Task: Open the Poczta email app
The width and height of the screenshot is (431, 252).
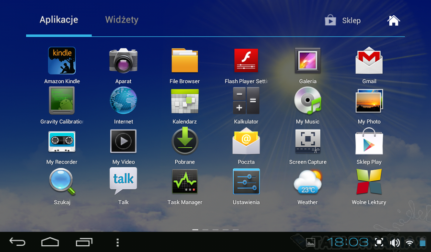Action: (x=246, y=141)
